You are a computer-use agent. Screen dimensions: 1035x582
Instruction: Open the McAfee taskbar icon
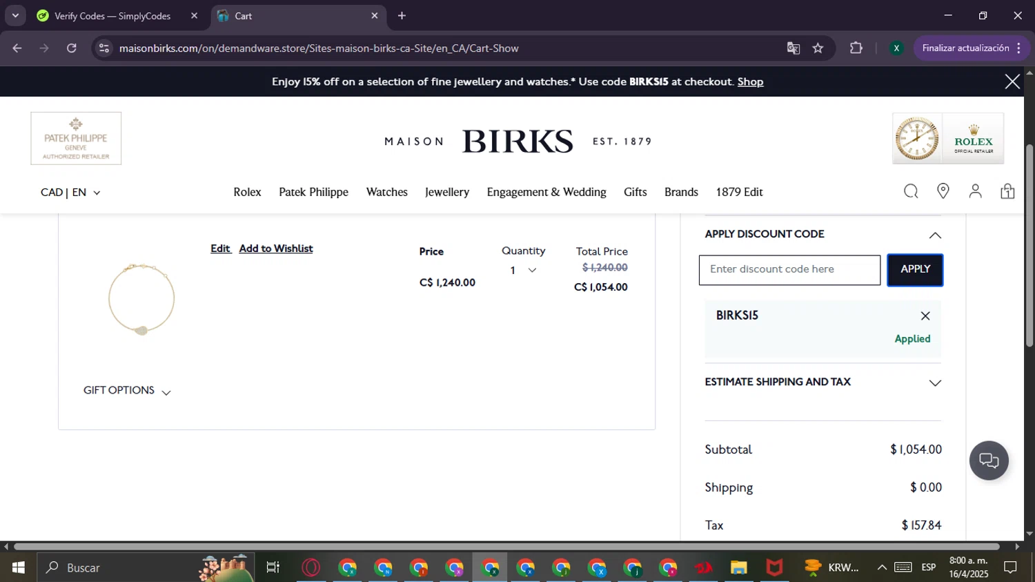[775, 568]
